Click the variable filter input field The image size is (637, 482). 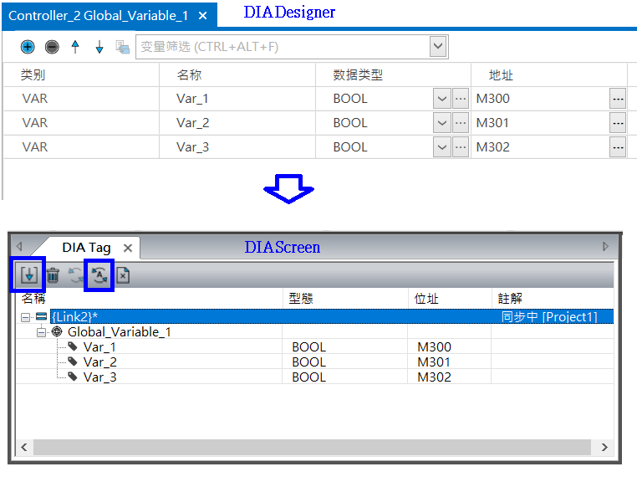pyautogui.click(x=283, y=47)
